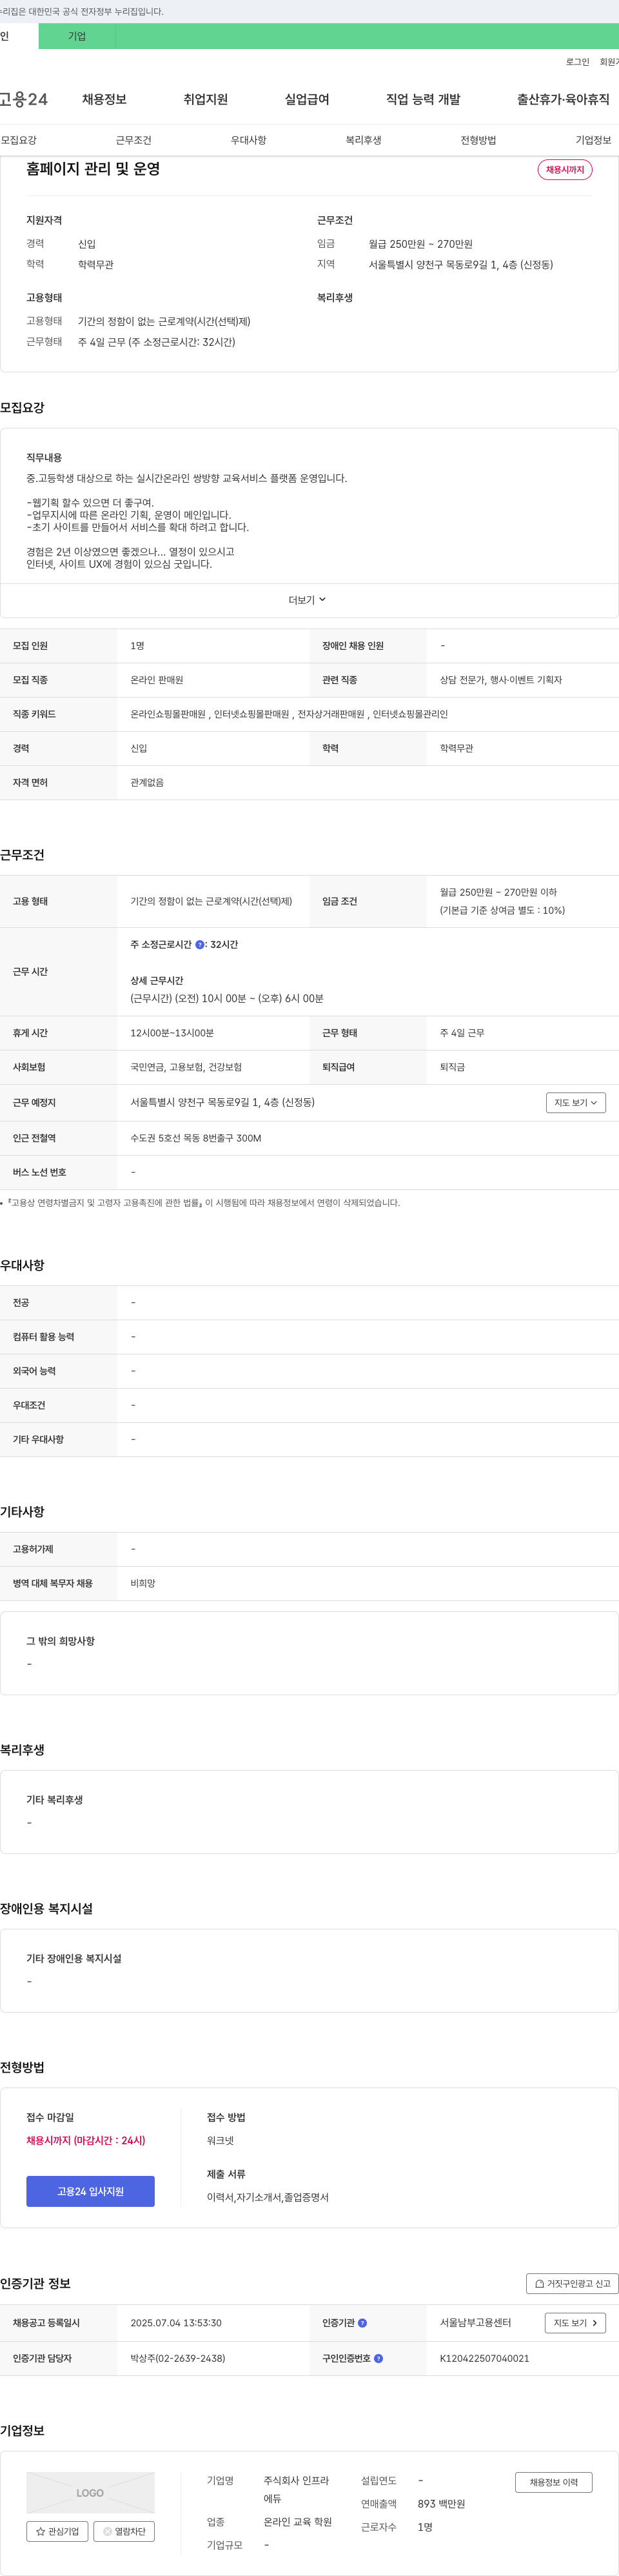Viewport: 619px width, 2576px height.
Task: Switch to the 기업 tab
Action: (77, 36)
